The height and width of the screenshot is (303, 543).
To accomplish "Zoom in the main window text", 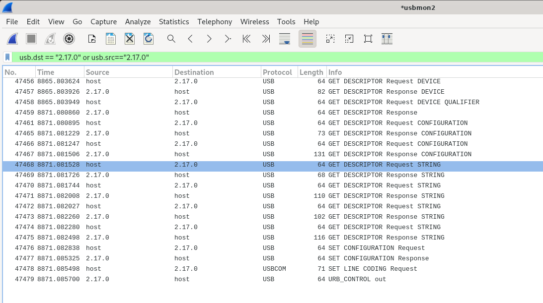I will [330, 39].
